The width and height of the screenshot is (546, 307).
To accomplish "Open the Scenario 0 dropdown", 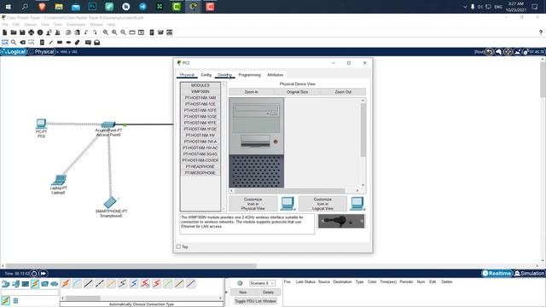I will 262,283.
